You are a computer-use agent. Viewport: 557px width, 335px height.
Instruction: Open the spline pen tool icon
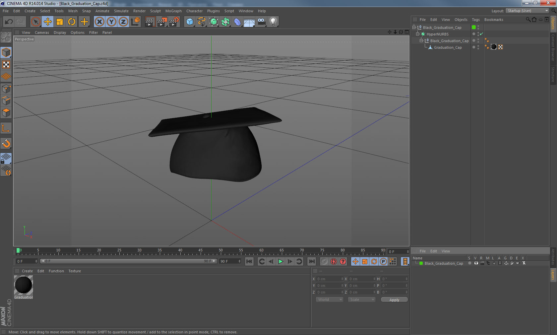tap(202, 22)
